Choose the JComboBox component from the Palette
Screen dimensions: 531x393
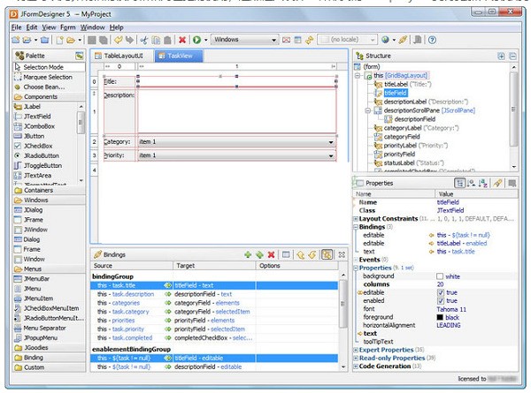39,128
